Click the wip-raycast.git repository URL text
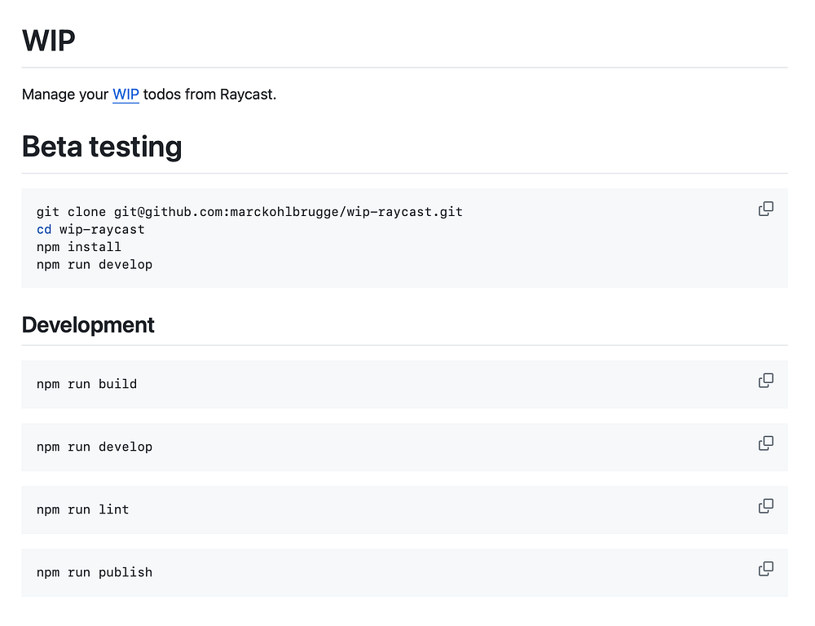815x626 pixels. 404,212
